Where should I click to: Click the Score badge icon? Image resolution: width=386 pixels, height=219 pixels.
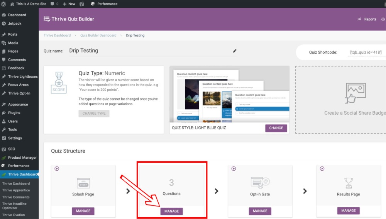point(59,83)
